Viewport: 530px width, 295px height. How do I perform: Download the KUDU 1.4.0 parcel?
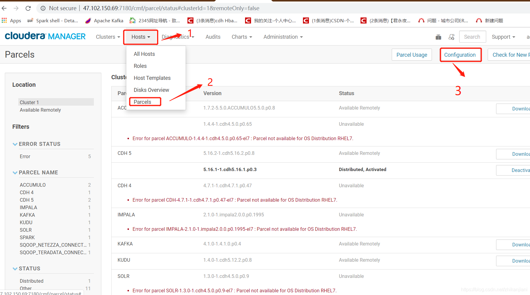point(513,261)
